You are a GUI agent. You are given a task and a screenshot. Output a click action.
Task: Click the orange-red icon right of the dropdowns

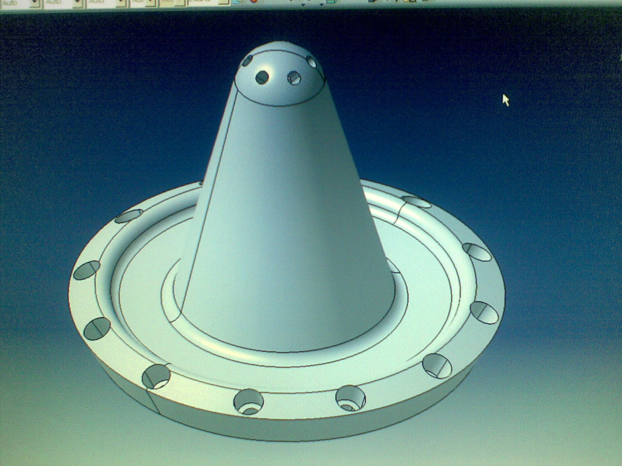click(253, 2)
